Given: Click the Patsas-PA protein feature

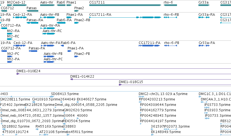Looking at the screenshot, I should pos(33,51).
